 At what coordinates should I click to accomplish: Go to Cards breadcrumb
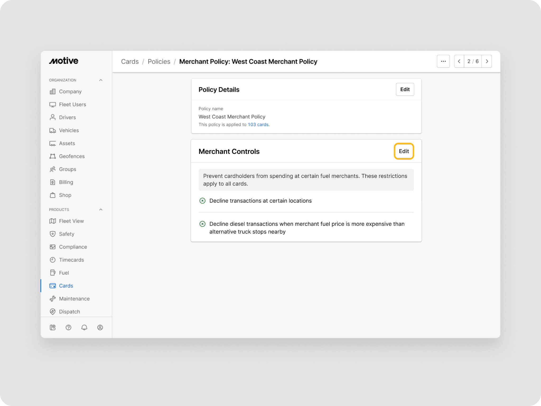(x=130, y=62)
